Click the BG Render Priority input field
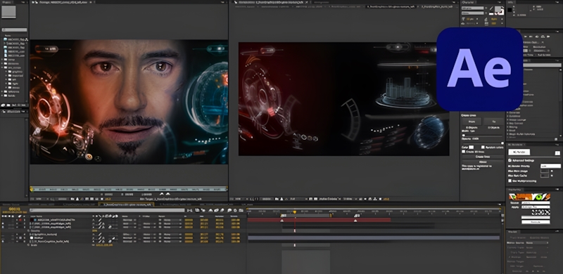563x274 pixels. click(550, 166)
